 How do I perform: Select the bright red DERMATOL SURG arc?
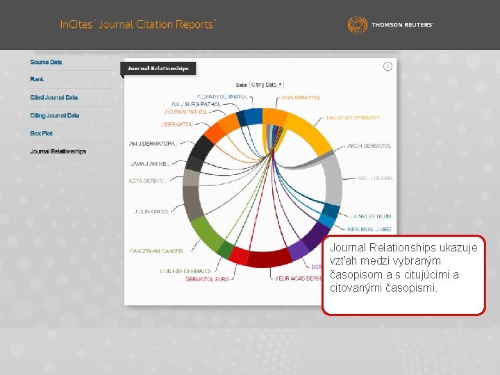point(239,255)
